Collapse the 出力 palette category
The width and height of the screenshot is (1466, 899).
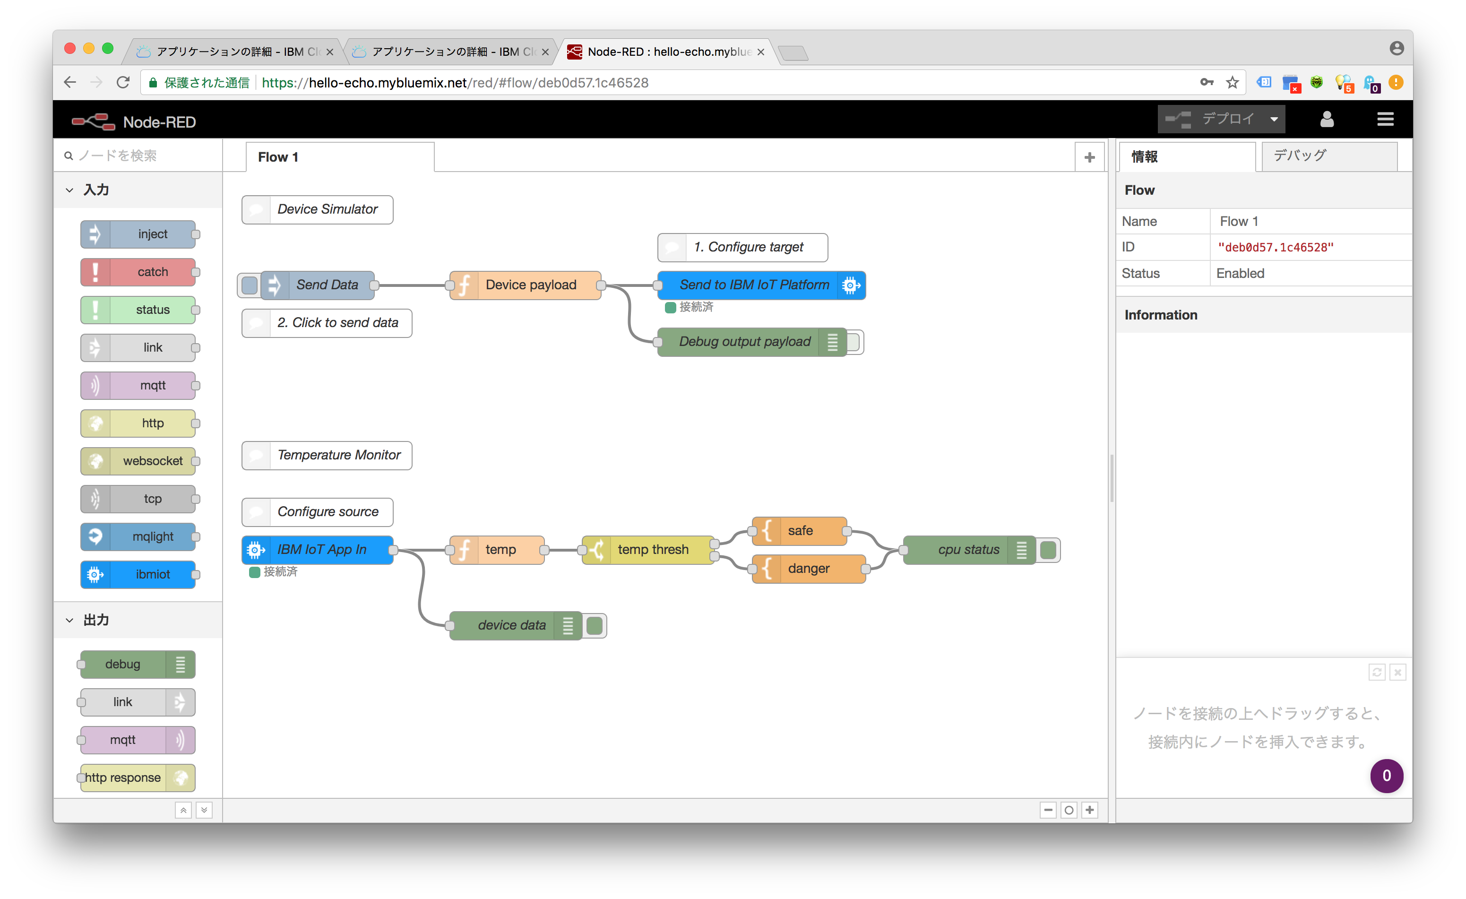click(69, 620)
